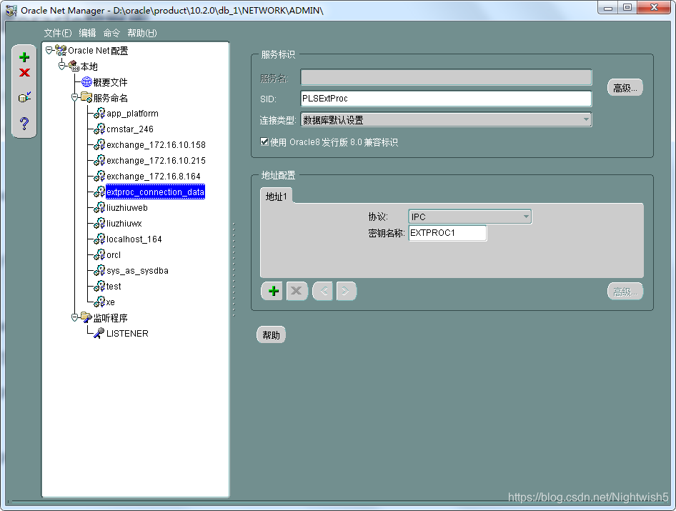Click the service icon beside liuzhiuwx
This screenshot has width=676, height=511.
click(99, 224)
